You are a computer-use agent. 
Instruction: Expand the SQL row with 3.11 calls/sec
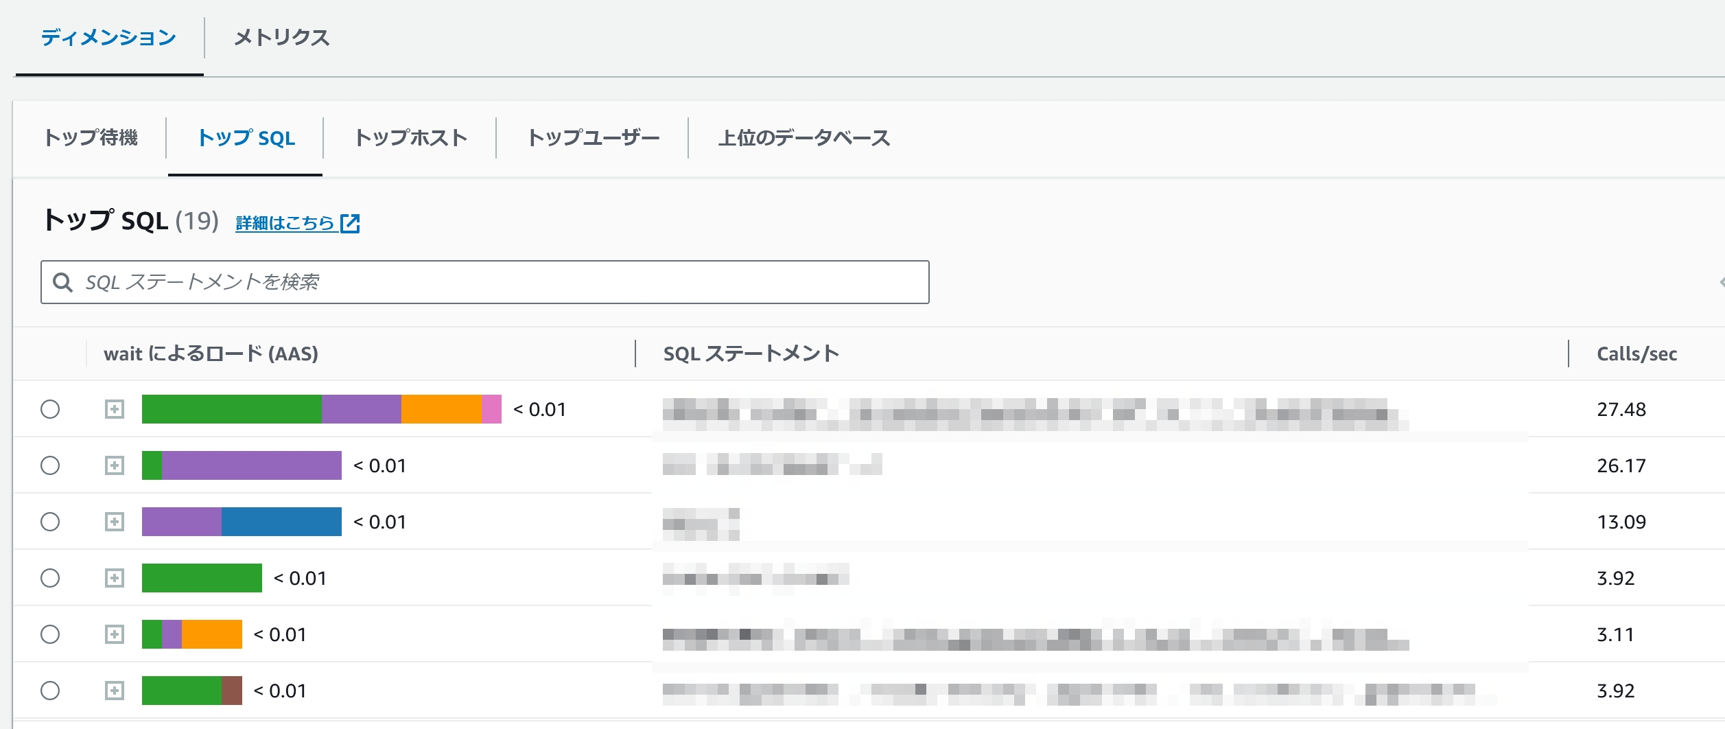point(115,634)
